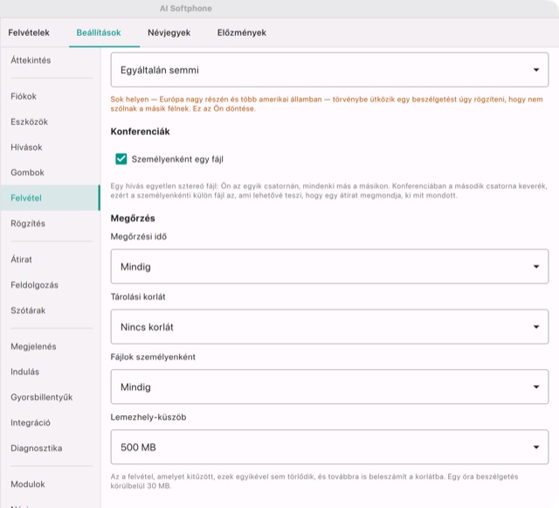Screen dimensions: 559x508
Task: Click the Konferenciák heading
Action: [x=140, y=132]
